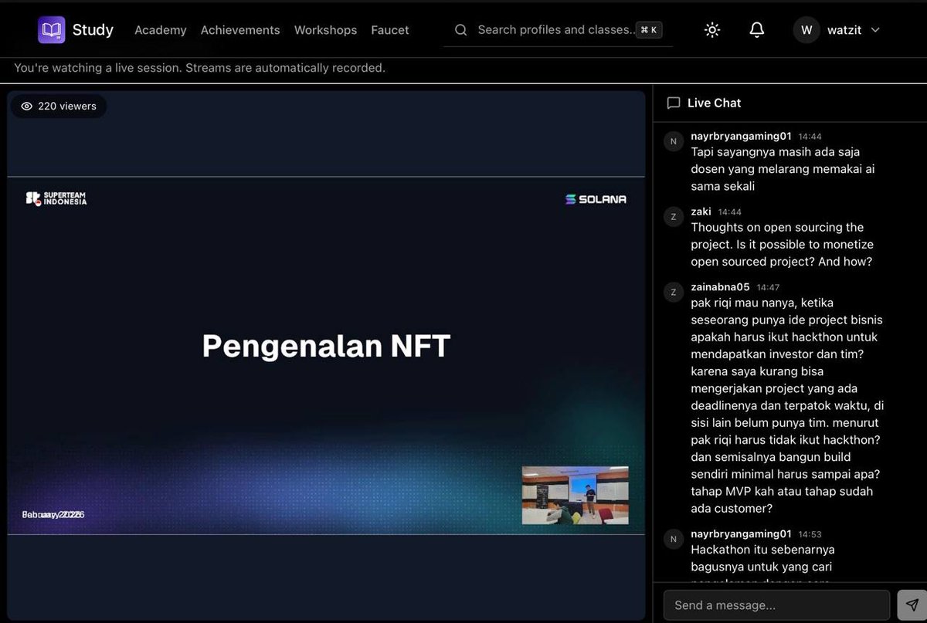
Task: Expand the watzit account dropdown chevron
Action: [x=874, y=29]
